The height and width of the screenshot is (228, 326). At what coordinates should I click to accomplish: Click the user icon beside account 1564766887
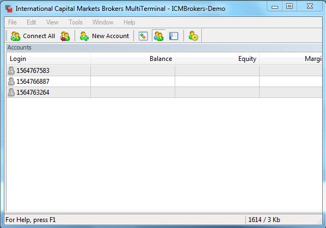(11, 82)
